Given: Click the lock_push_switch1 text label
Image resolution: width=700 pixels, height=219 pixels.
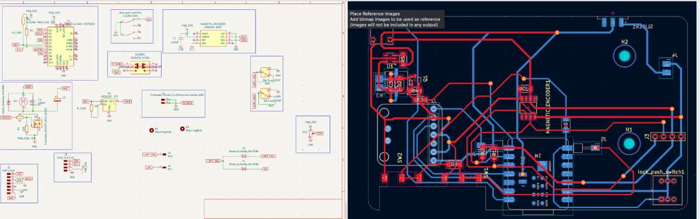Looking at the screenshot, I should point(661,173).
